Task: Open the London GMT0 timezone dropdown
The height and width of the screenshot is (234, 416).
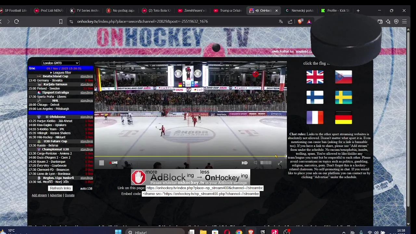Action: [61, 63]
